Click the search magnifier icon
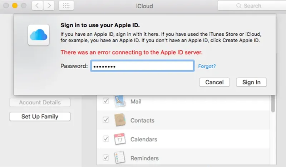The width and height of the screenshot is (286, 167). point(239,6)
